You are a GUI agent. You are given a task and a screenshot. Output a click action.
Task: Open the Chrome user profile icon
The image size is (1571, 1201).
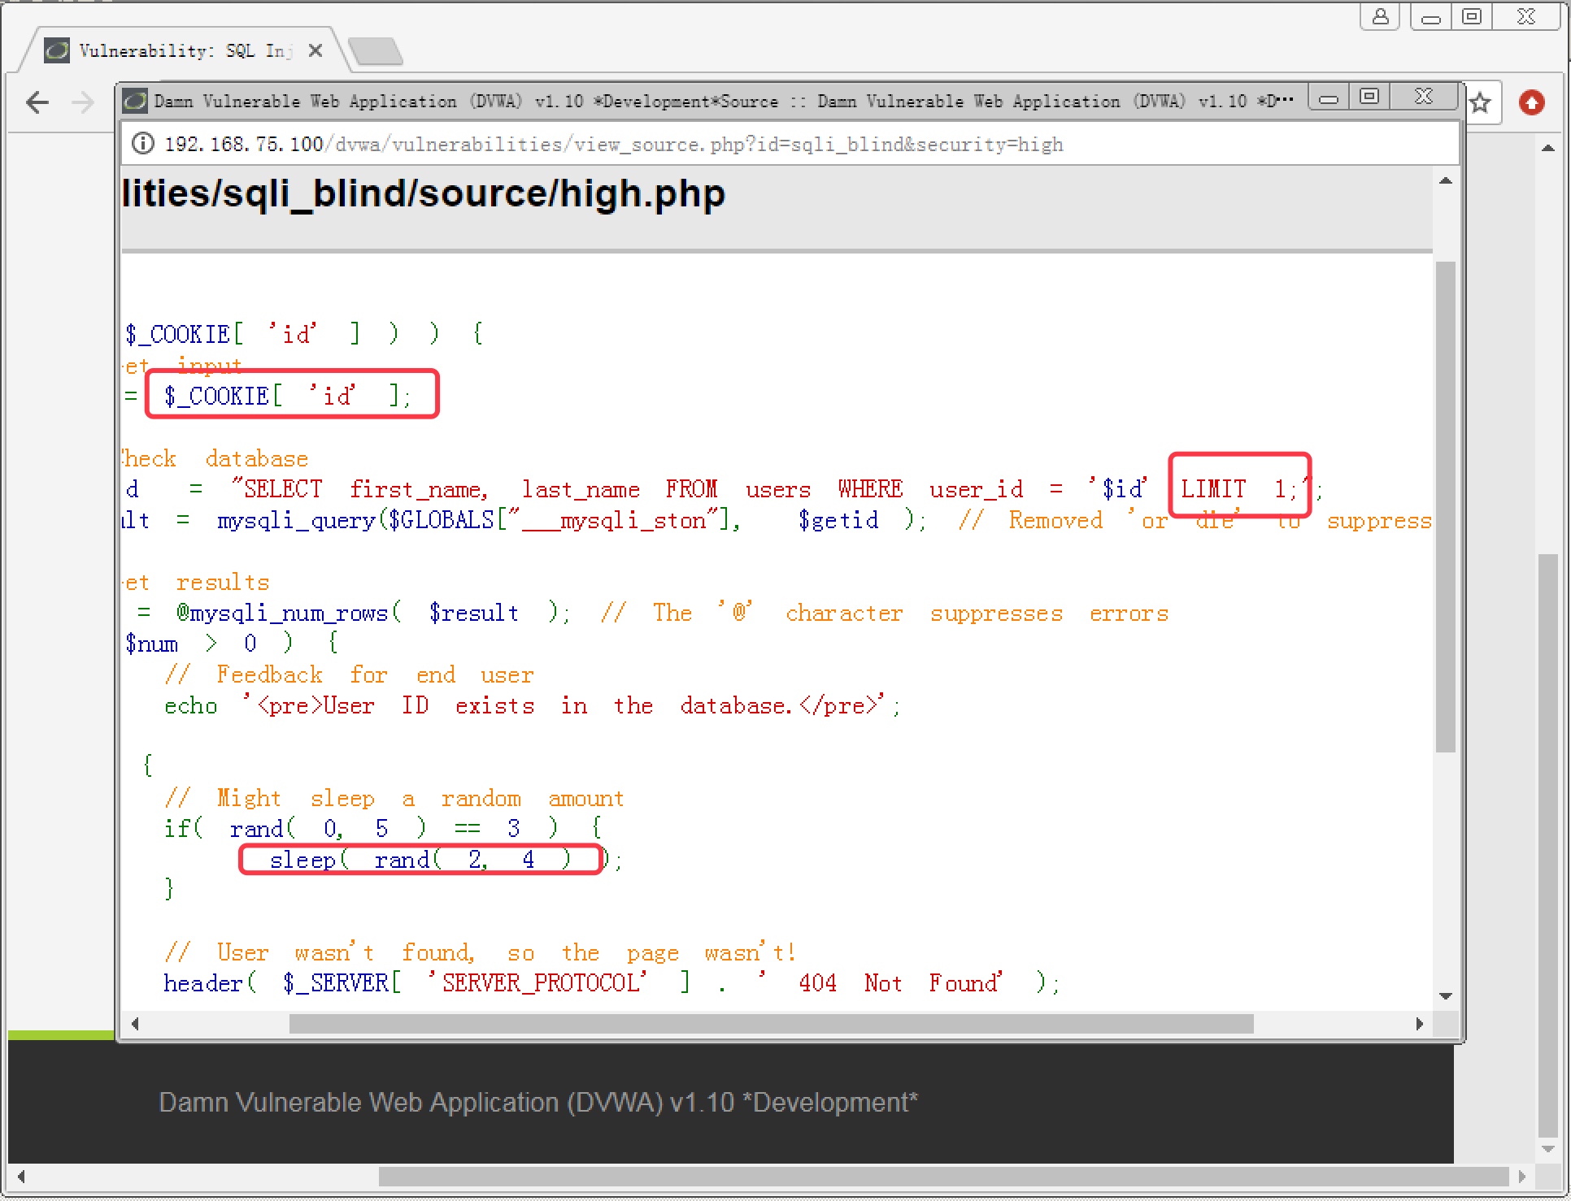[x=1380, y=16]
